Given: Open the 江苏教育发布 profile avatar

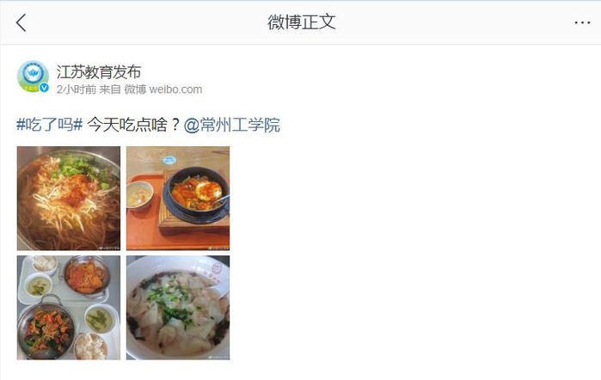Looking at the screenshot, I should [33, 76].
